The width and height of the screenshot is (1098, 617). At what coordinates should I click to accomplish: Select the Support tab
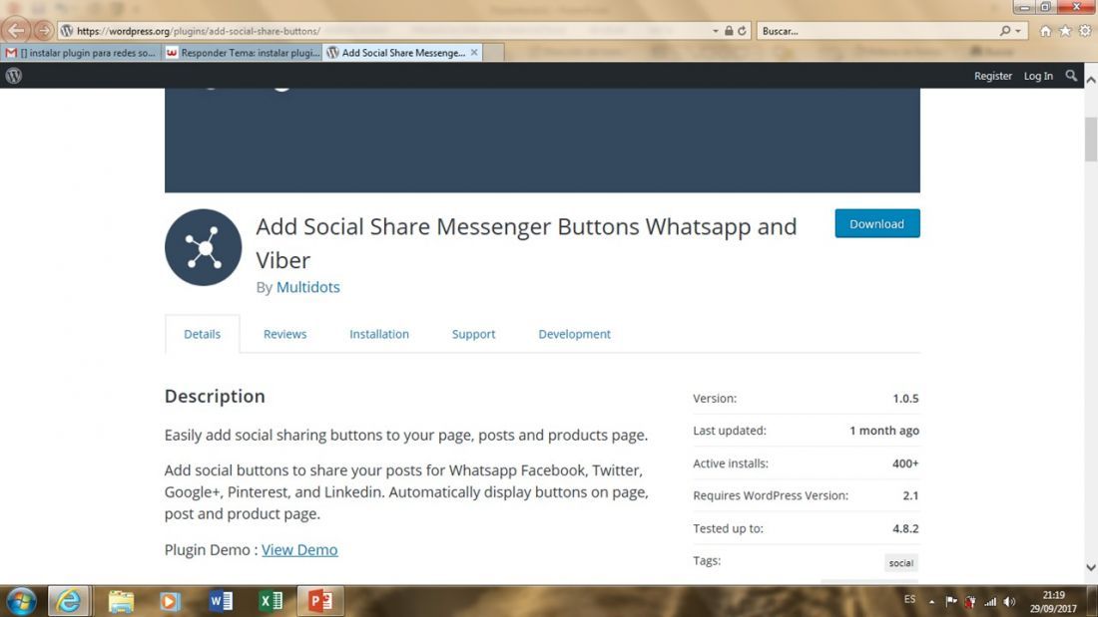[x=473, y=334]
